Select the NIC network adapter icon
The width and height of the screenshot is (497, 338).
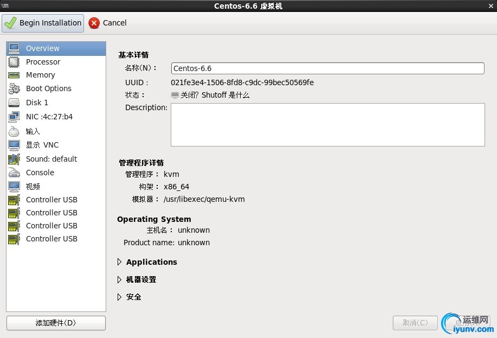[x=14, y=117]
